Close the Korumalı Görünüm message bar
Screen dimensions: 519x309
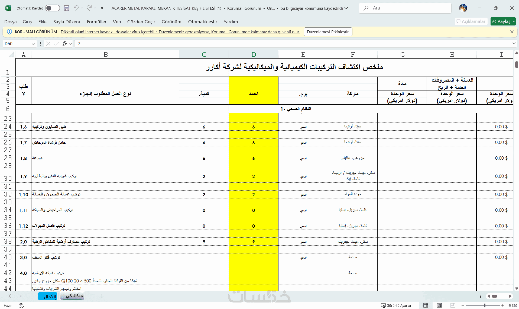512,32
